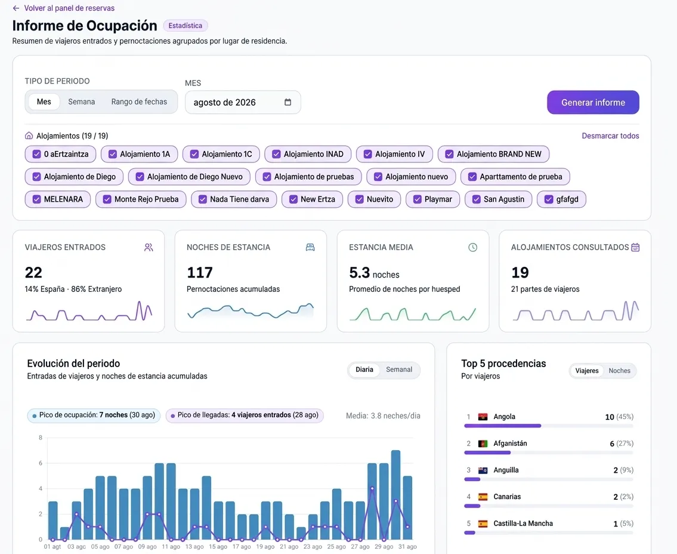
Task: Click the Afganistán flag icon
Action: pyautogui.click(x=483, y=444)
